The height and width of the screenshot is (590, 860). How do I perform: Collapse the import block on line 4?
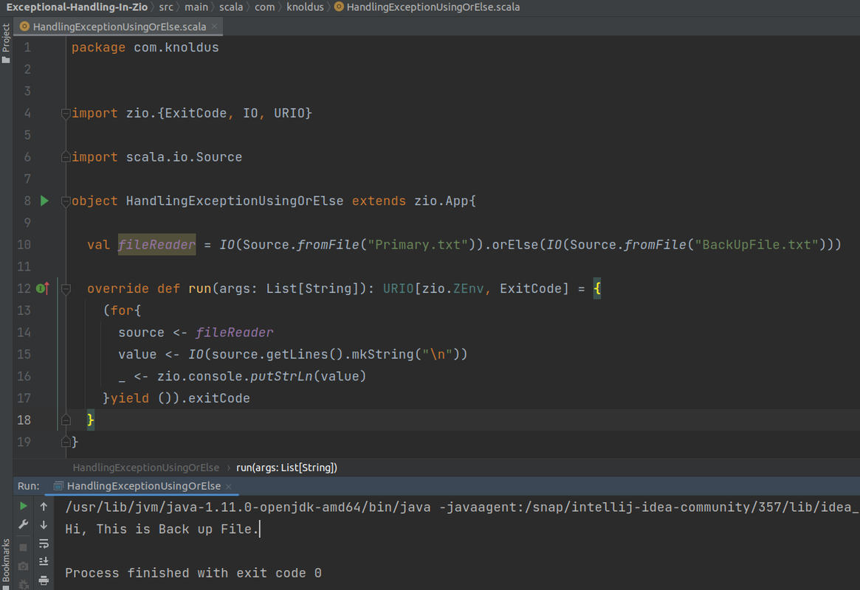click(66, 114)
